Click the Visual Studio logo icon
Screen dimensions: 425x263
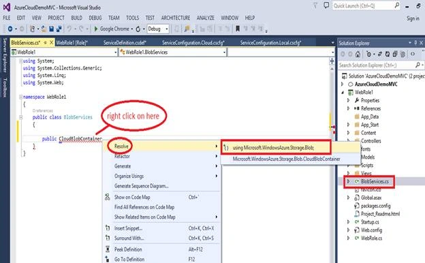pos(7,7)
